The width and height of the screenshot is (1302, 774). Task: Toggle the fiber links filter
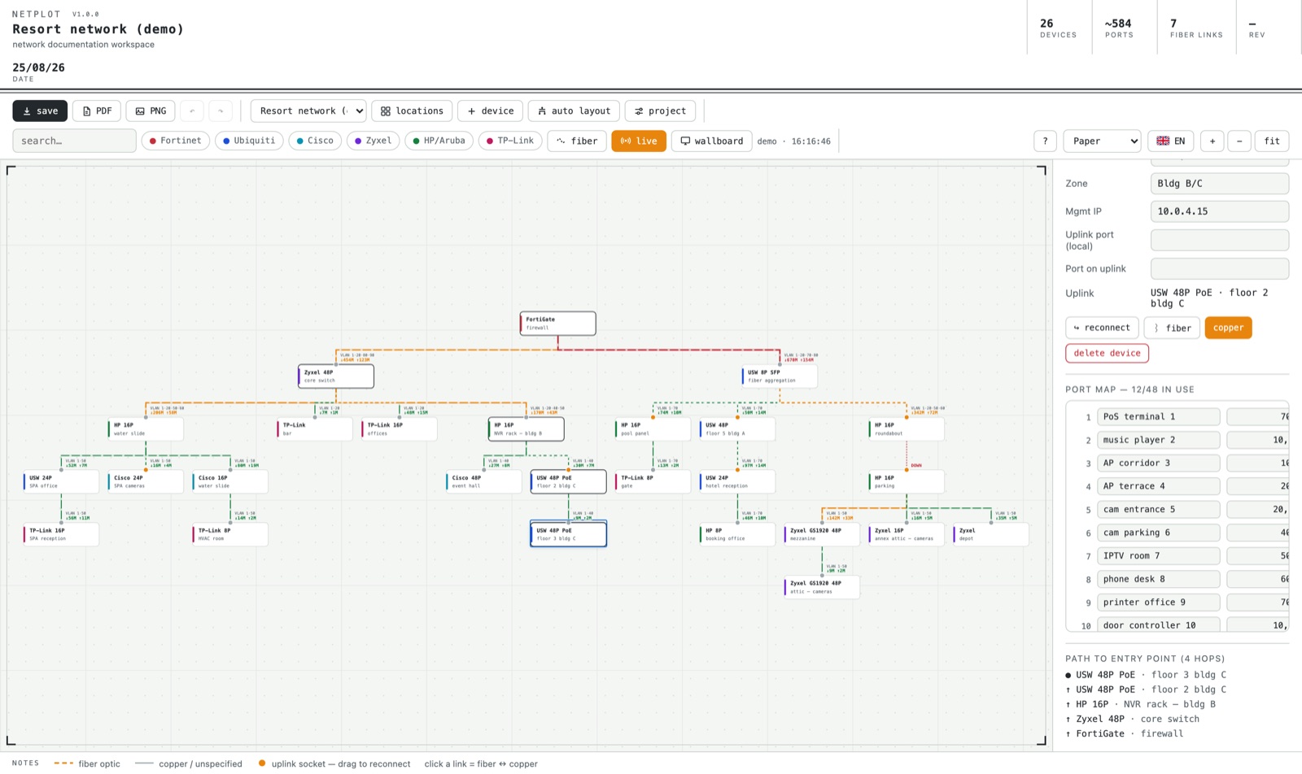point(577,141)
